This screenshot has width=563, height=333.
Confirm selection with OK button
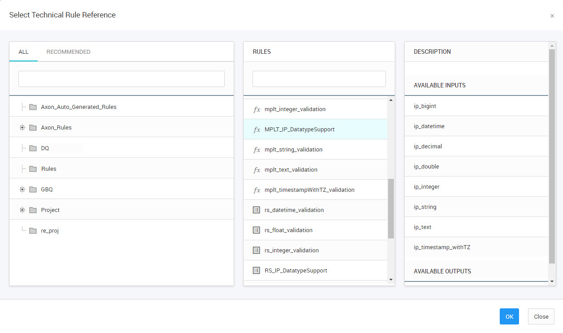pyautogui.click(x=509, y=316)
